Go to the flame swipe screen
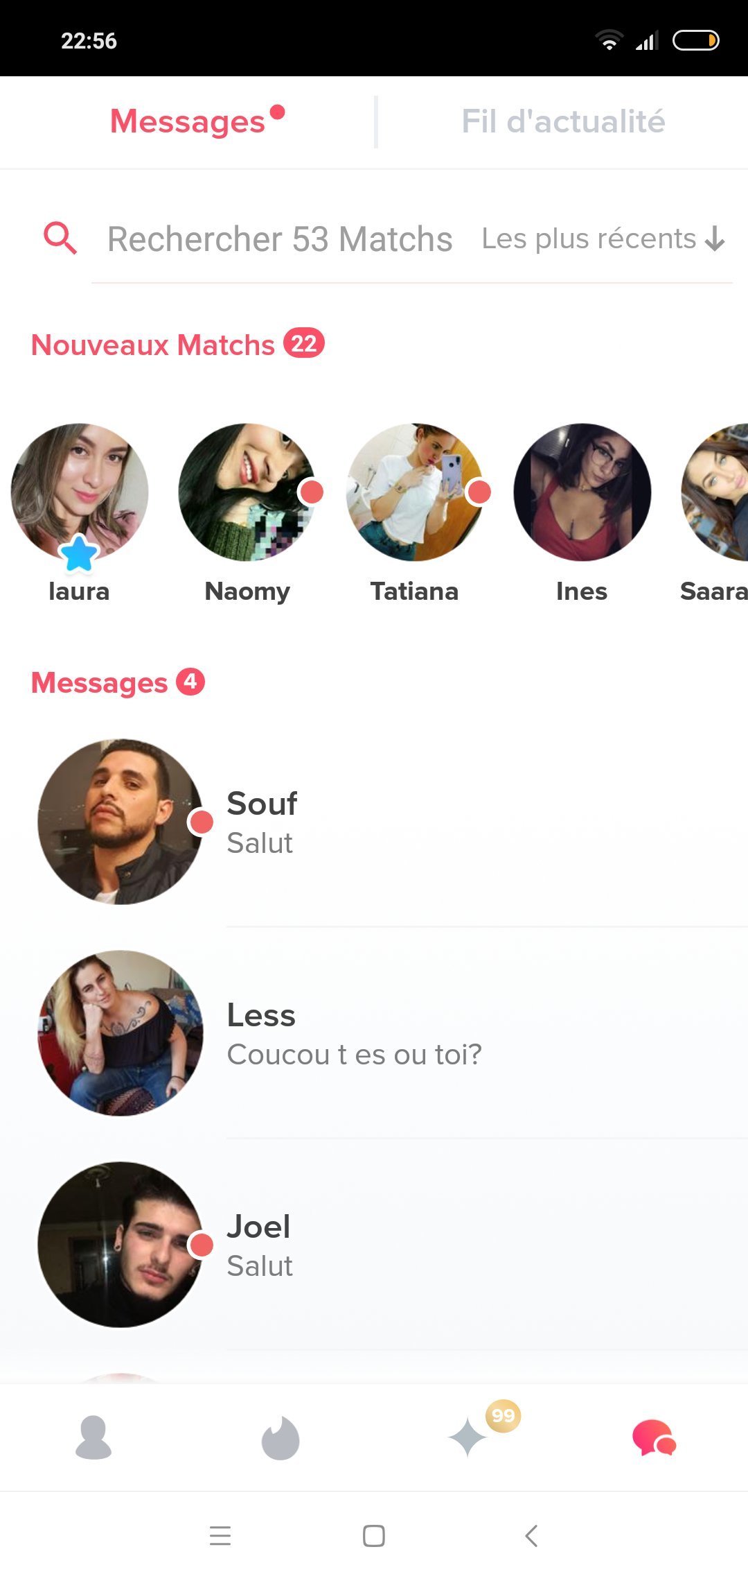 pos(280,1438)
